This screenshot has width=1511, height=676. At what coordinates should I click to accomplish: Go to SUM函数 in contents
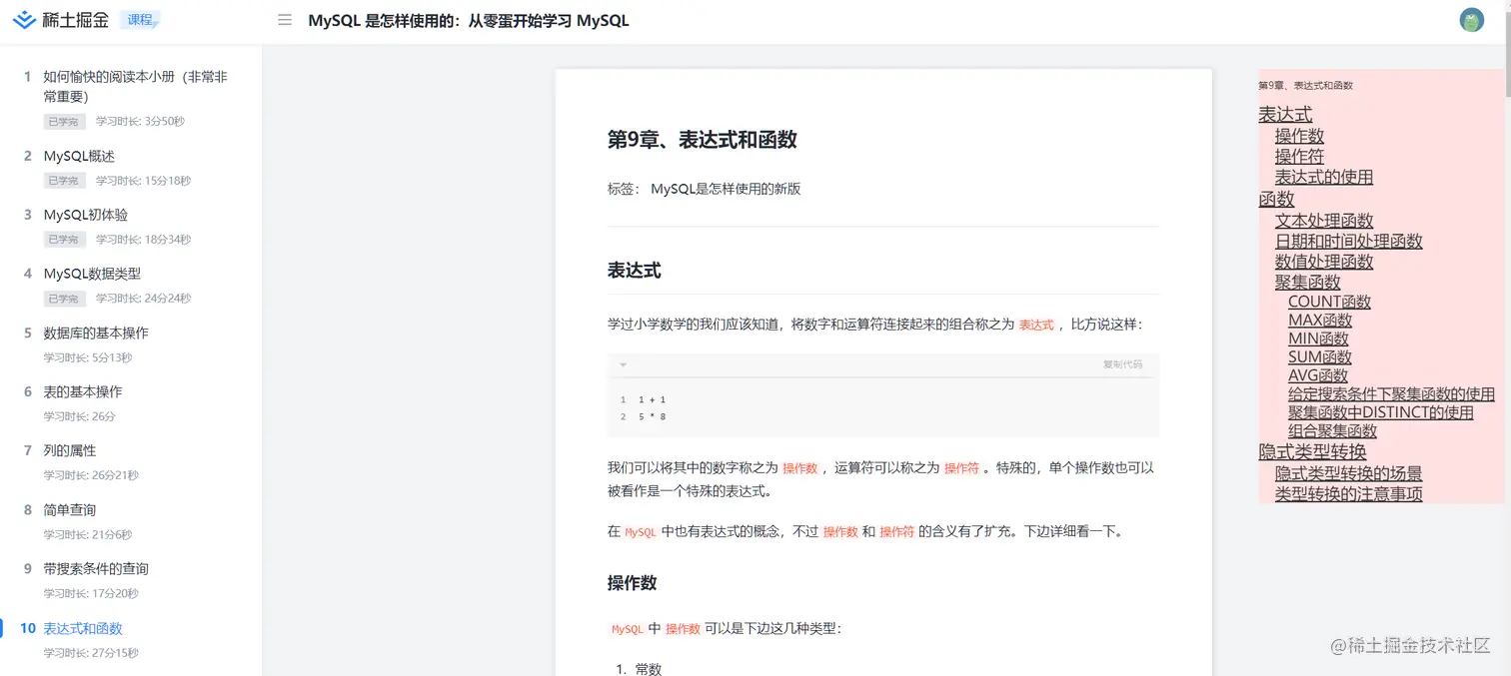click(1320, 357)
